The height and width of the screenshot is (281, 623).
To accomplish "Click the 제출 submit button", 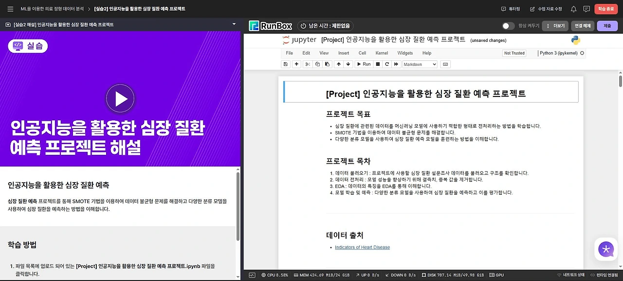I will [607, 26].
